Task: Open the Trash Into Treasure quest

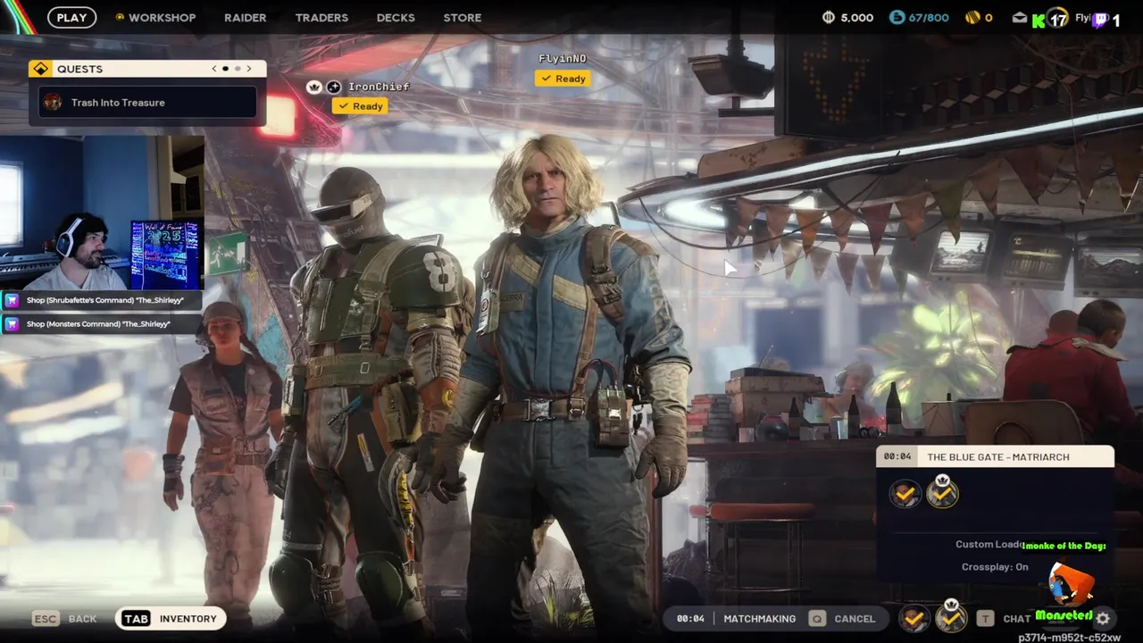Action: coord(148,103)
